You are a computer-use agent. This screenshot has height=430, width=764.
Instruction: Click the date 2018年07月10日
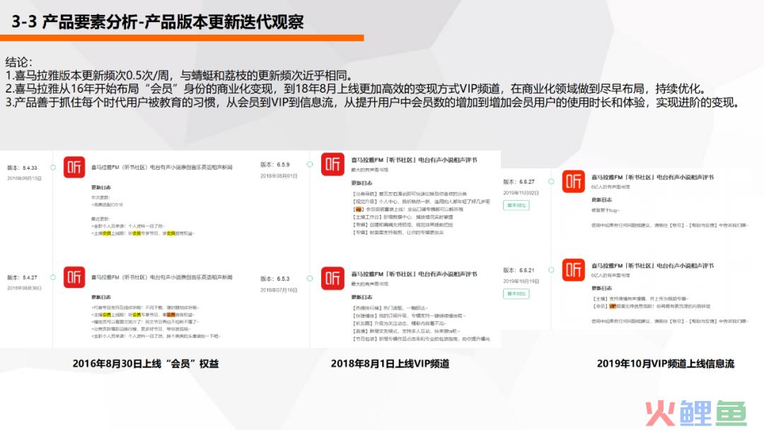279,290
